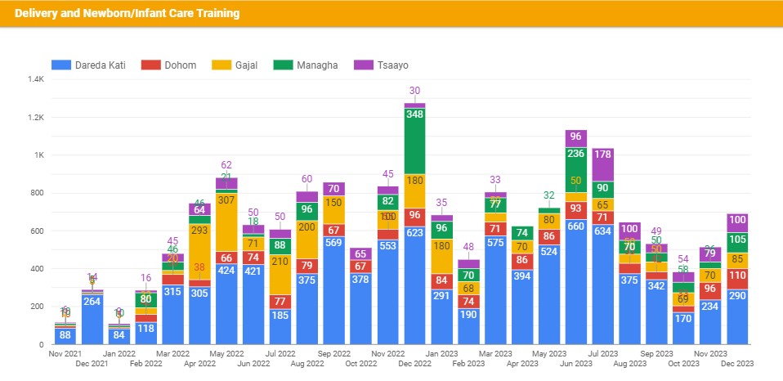783x381 pixels.
Task: Click the Dohom red legend swatch
Action: click(x=151, y=65)
